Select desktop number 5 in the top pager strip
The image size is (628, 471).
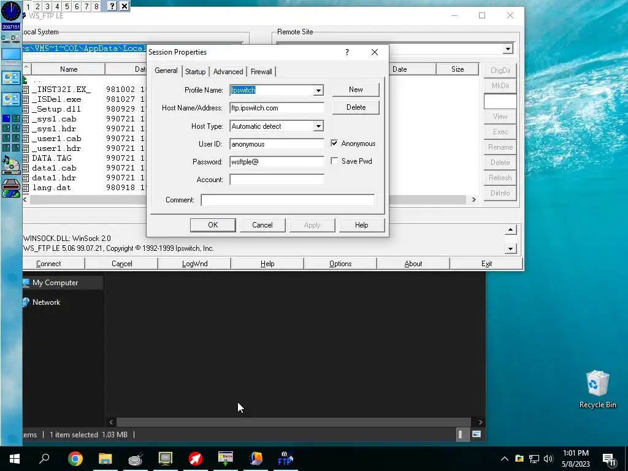[x=67, y=6]
